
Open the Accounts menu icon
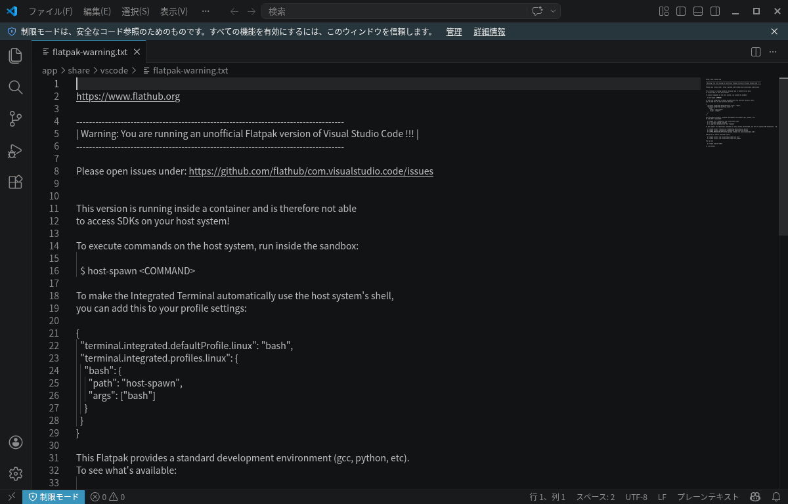(x=16, y=442)
